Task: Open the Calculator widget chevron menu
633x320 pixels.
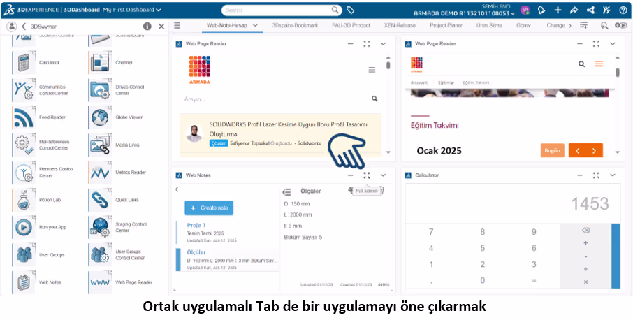Action: [613, 175]
